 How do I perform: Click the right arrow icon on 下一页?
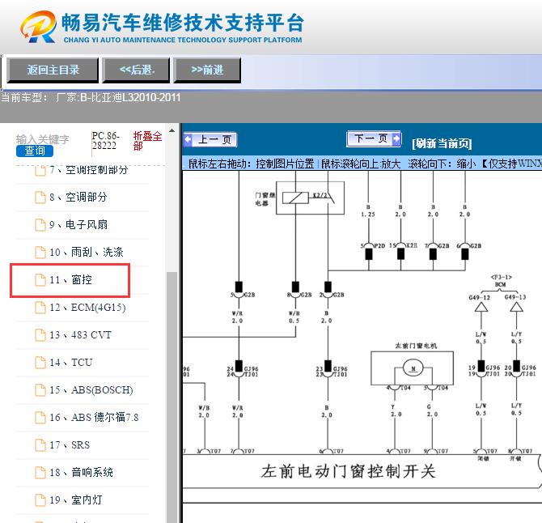click(x=396, y=138)
